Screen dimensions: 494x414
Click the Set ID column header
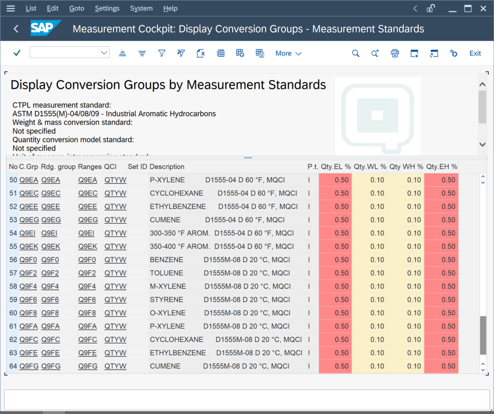[137, 166]
